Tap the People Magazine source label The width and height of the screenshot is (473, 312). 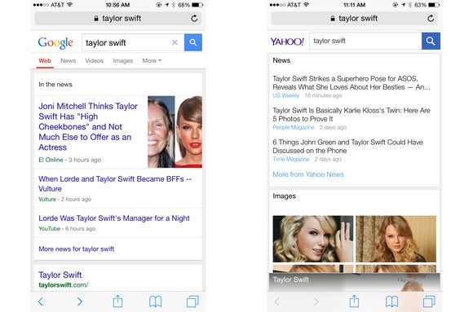coord(294,127)
